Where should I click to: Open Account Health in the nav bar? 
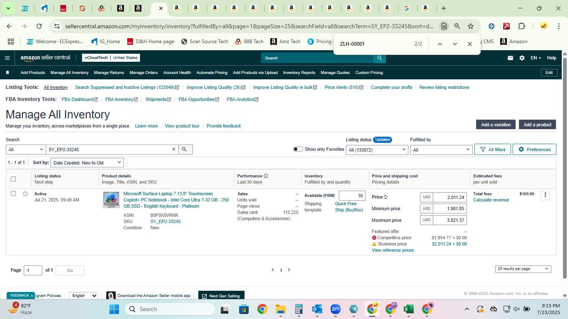(177, 73)
